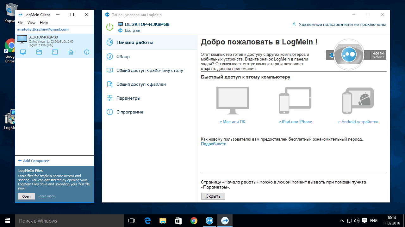Select the blue monitor icon of the listed computer
405x227 pixels.
click(x=22, y=39)
